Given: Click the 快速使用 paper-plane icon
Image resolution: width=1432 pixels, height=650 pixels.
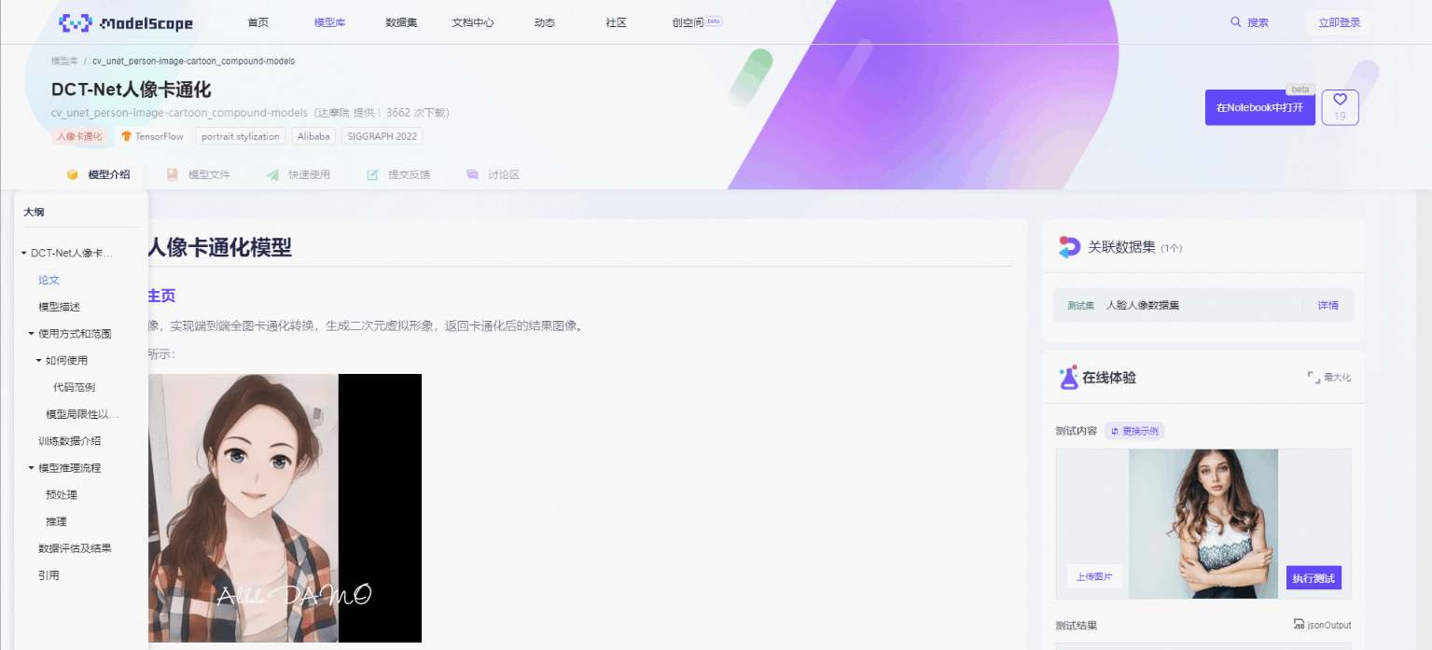Looking at the screenshot, I should coord(273,173).
